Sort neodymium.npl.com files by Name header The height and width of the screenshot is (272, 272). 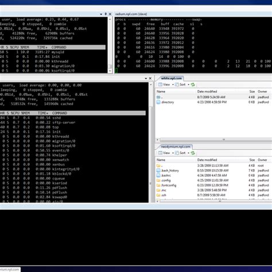pyautogui.click(x=161, y=160)
